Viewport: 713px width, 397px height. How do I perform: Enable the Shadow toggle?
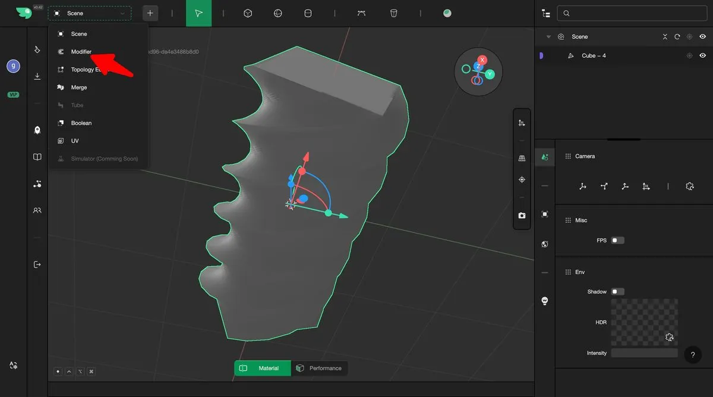(x=617, y=292)
